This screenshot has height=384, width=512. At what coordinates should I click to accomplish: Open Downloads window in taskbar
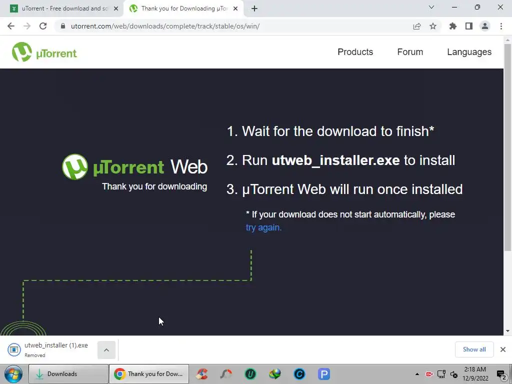[x=68, y=374]
